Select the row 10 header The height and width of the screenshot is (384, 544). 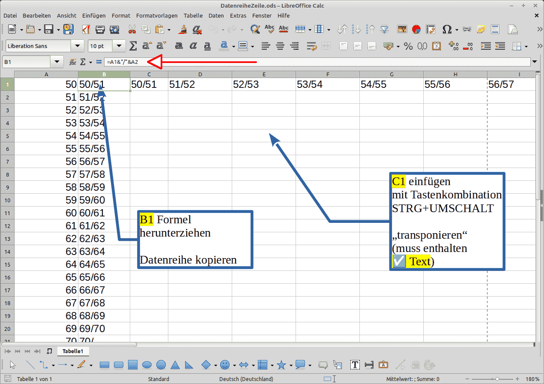[x=7, y=200]
